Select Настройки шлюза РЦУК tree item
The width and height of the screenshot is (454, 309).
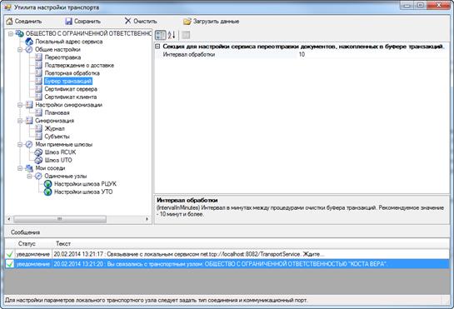tap(86, 184)
